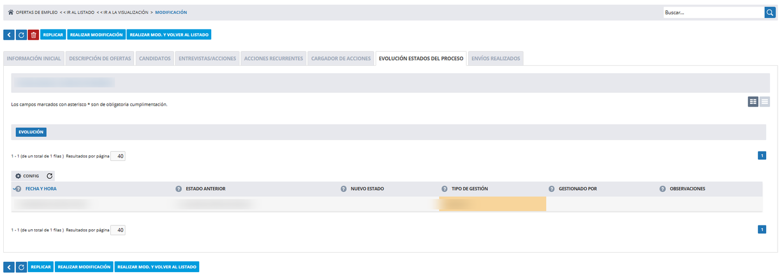
Task: Click the Evolución button
Action: [x=31, y=132]
